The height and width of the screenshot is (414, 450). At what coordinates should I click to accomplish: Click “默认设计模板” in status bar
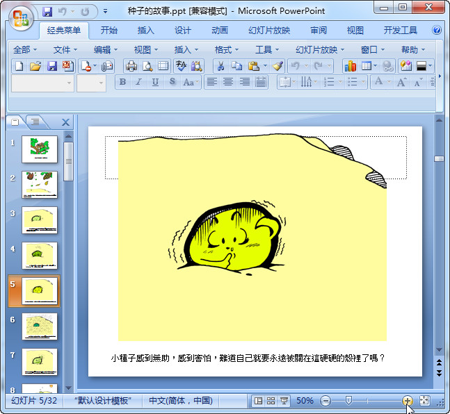tap(103, 401)
